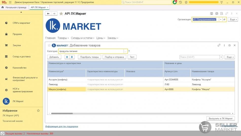This screenshot has height=136, width=241.
Task: Open CRM и маркетинг section
Action: [x=21, y=23]
